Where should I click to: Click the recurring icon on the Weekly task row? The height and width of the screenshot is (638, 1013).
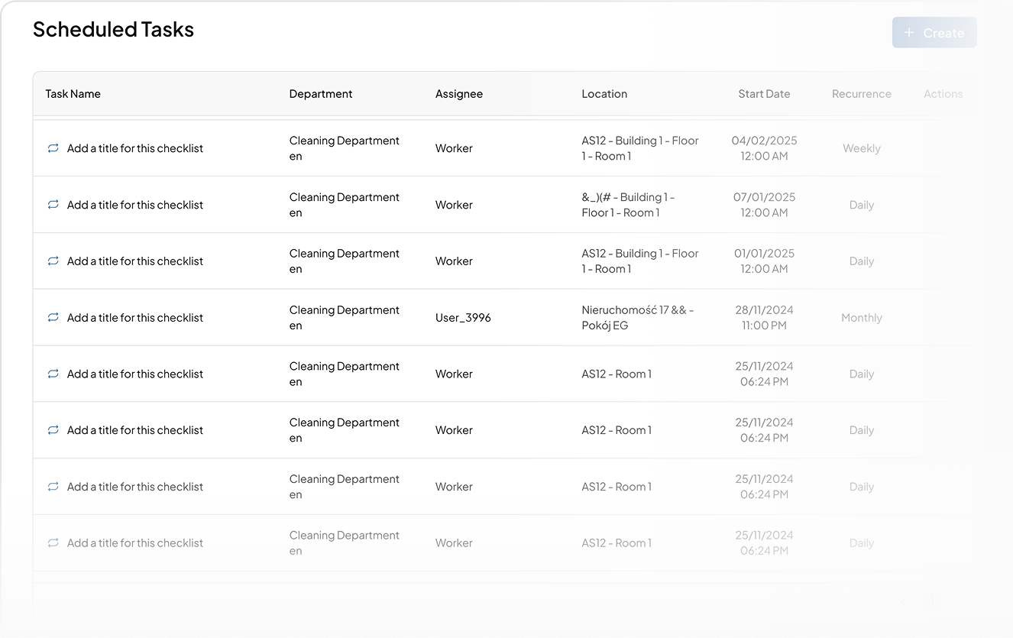pyautogui.click(x=53, y=148)
